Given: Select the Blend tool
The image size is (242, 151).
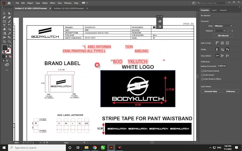Looking at the screenshot, I should coord(9,37).
